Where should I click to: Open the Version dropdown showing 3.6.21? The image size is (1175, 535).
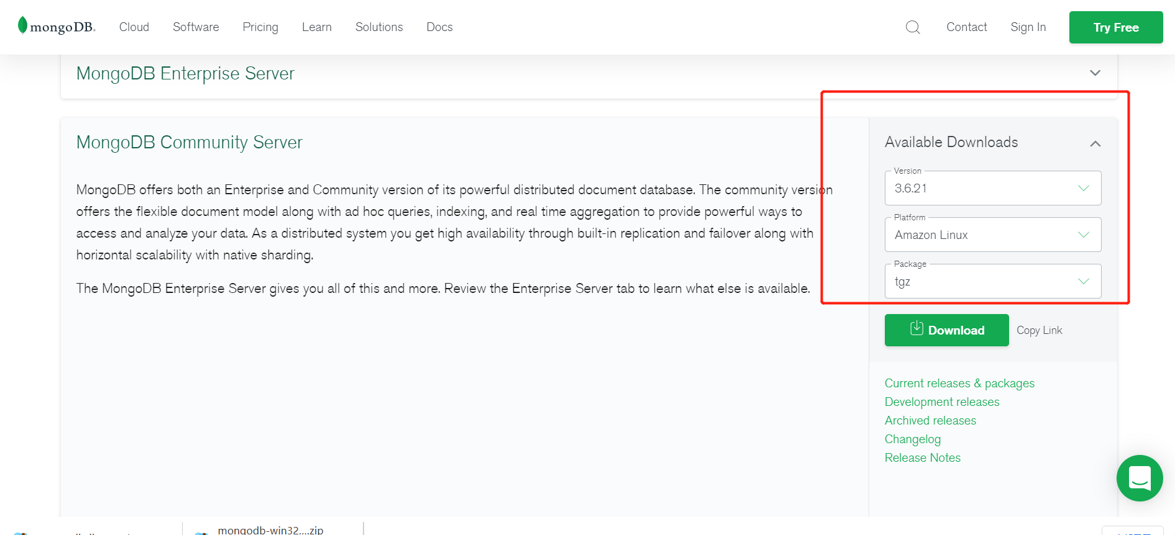tap(993, 188)
